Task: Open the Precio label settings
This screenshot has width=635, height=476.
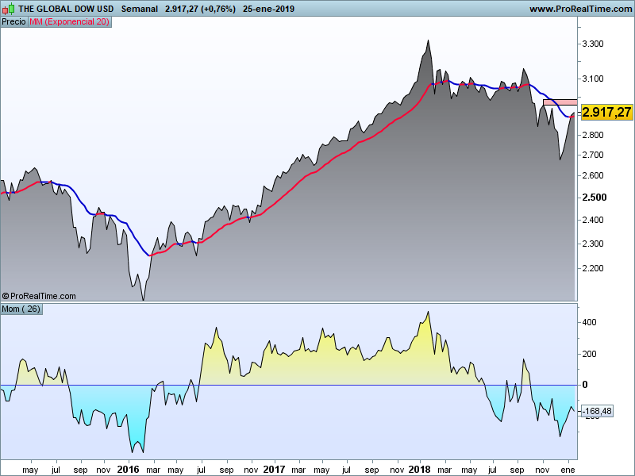Action: point(13,22)
